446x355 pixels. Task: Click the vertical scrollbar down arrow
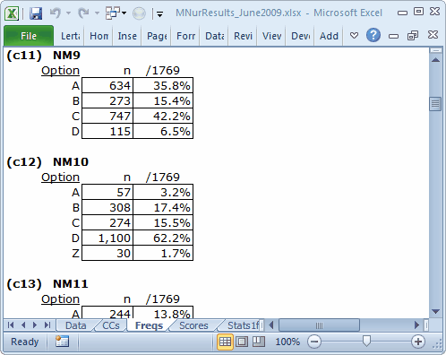[x=435, y=312]
